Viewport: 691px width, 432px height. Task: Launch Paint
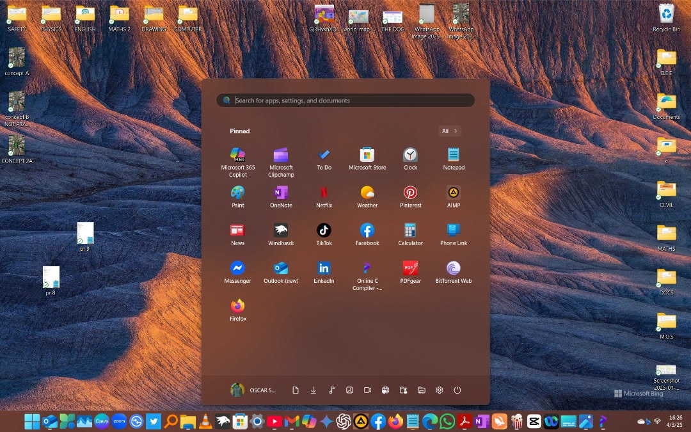click(237, 196)
